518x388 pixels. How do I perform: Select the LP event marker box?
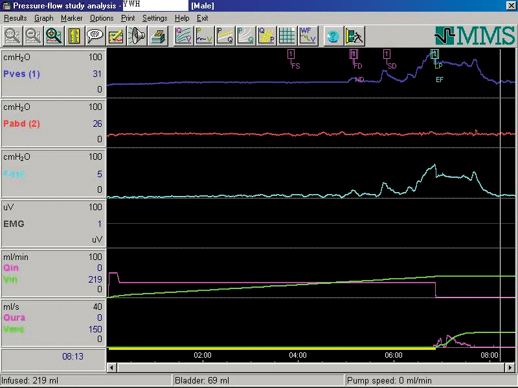tap(434, 54)
